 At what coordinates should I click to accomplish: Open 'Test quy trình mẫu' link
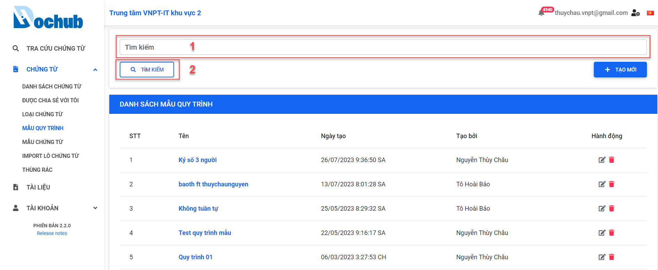pyautogui.click(x=205, y=233)
